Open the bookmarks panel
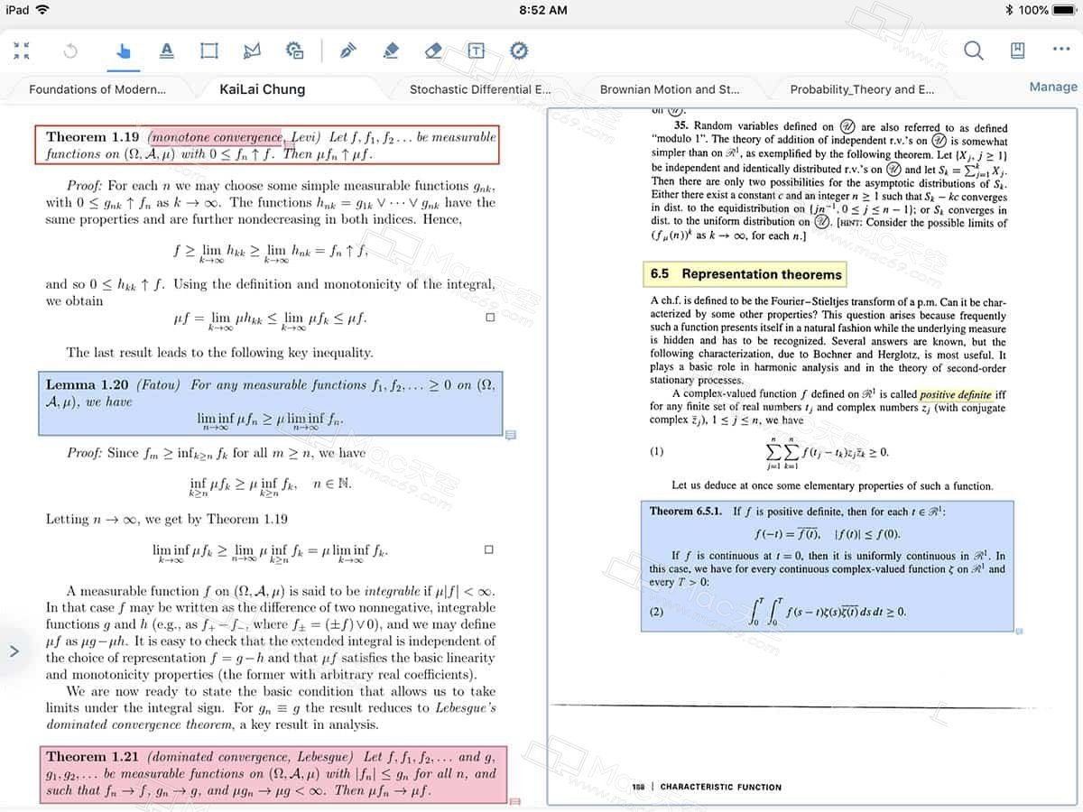The height and width of the screenshot is (812, 1083). click(x=1017, y=51)
